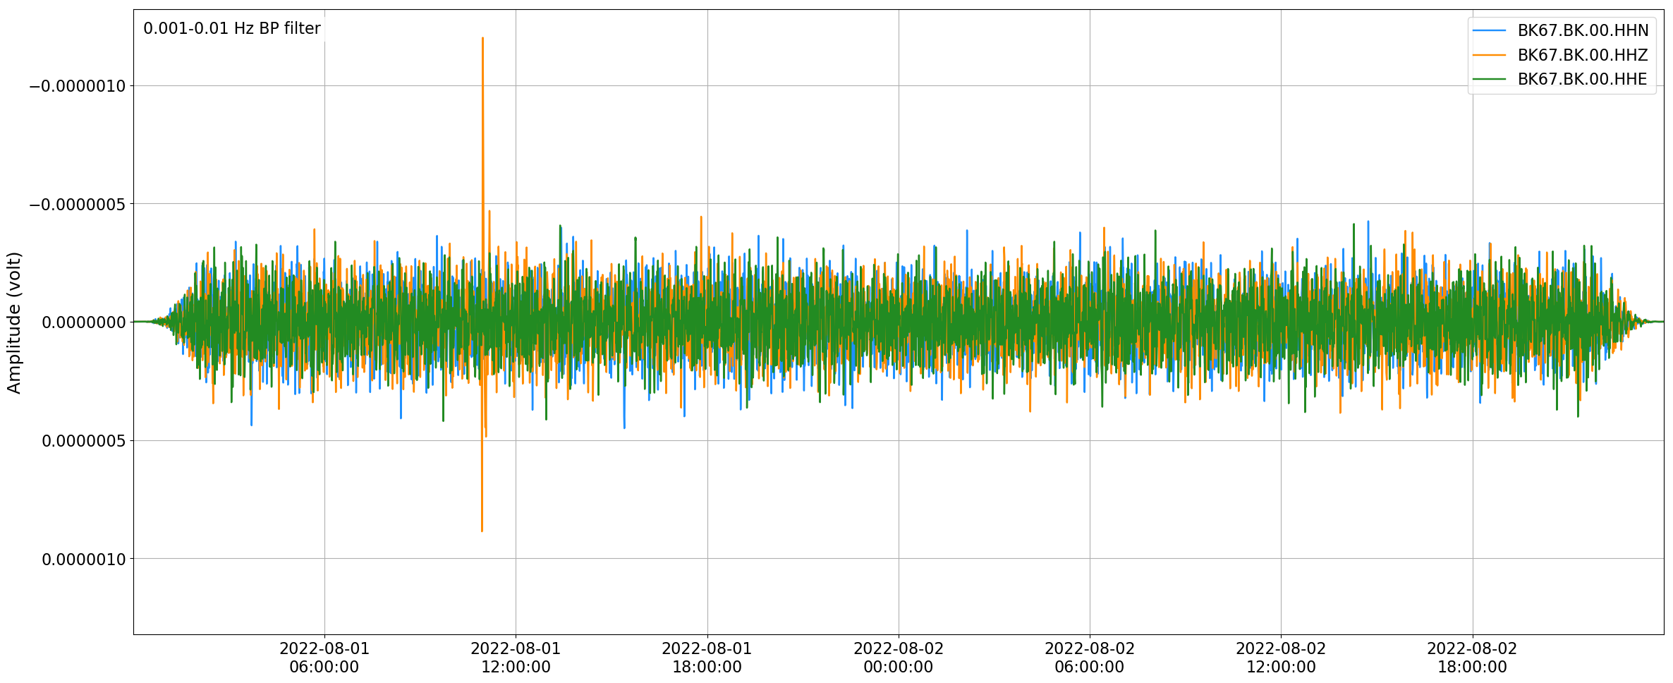
Task: Click the BK67.BK.00.HHN legend label
Action: 1583,30
